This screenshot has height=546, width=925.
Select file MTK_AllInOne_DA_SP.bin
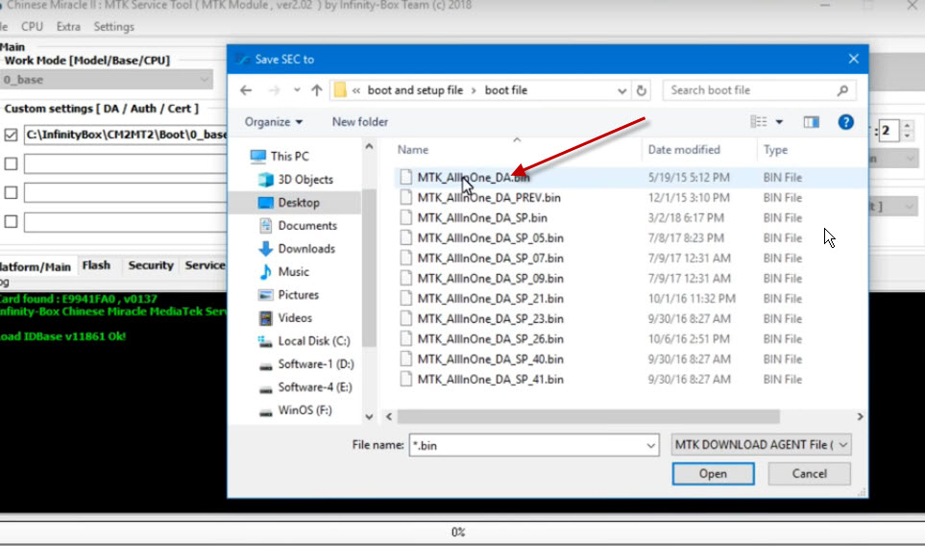482,218
